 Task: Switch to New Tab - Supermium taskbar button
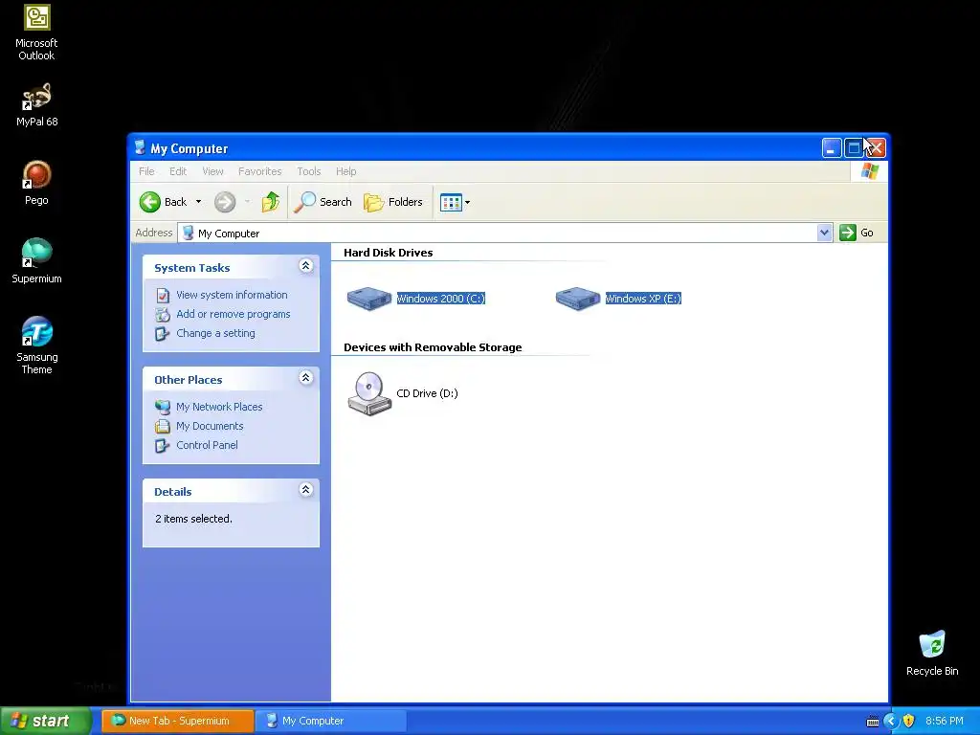coord(178,721)
